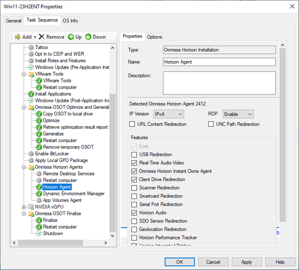Open the OS Info tab
The height and width of the screenshot is (270, 299).
click(x=70, y=21)
